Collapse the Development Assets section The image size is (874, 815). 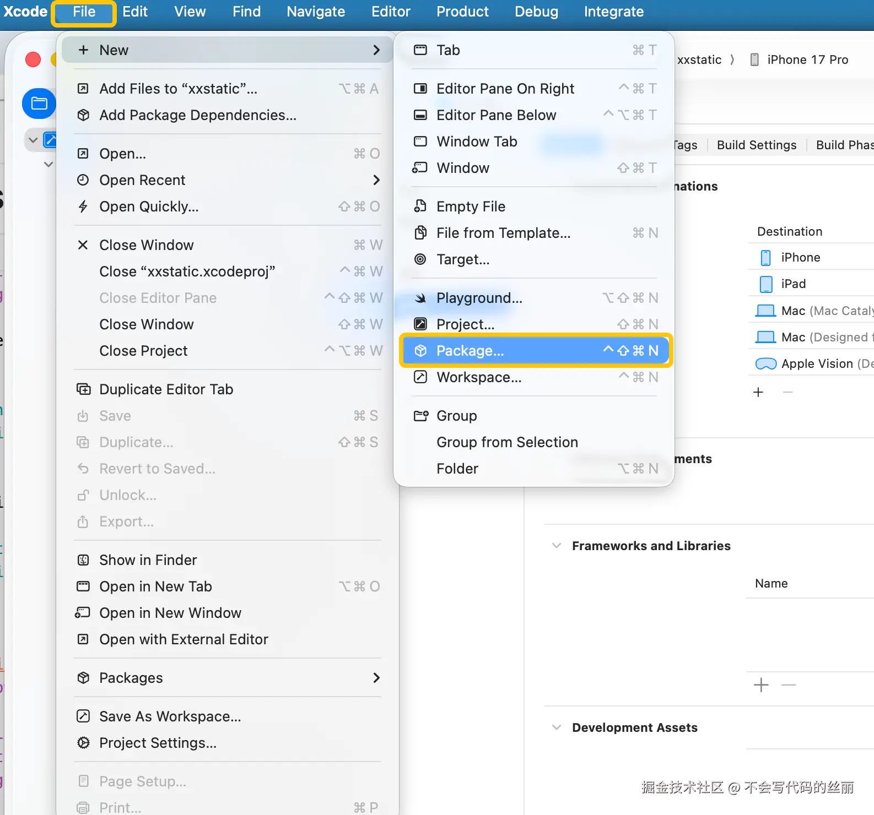point(557,727)
